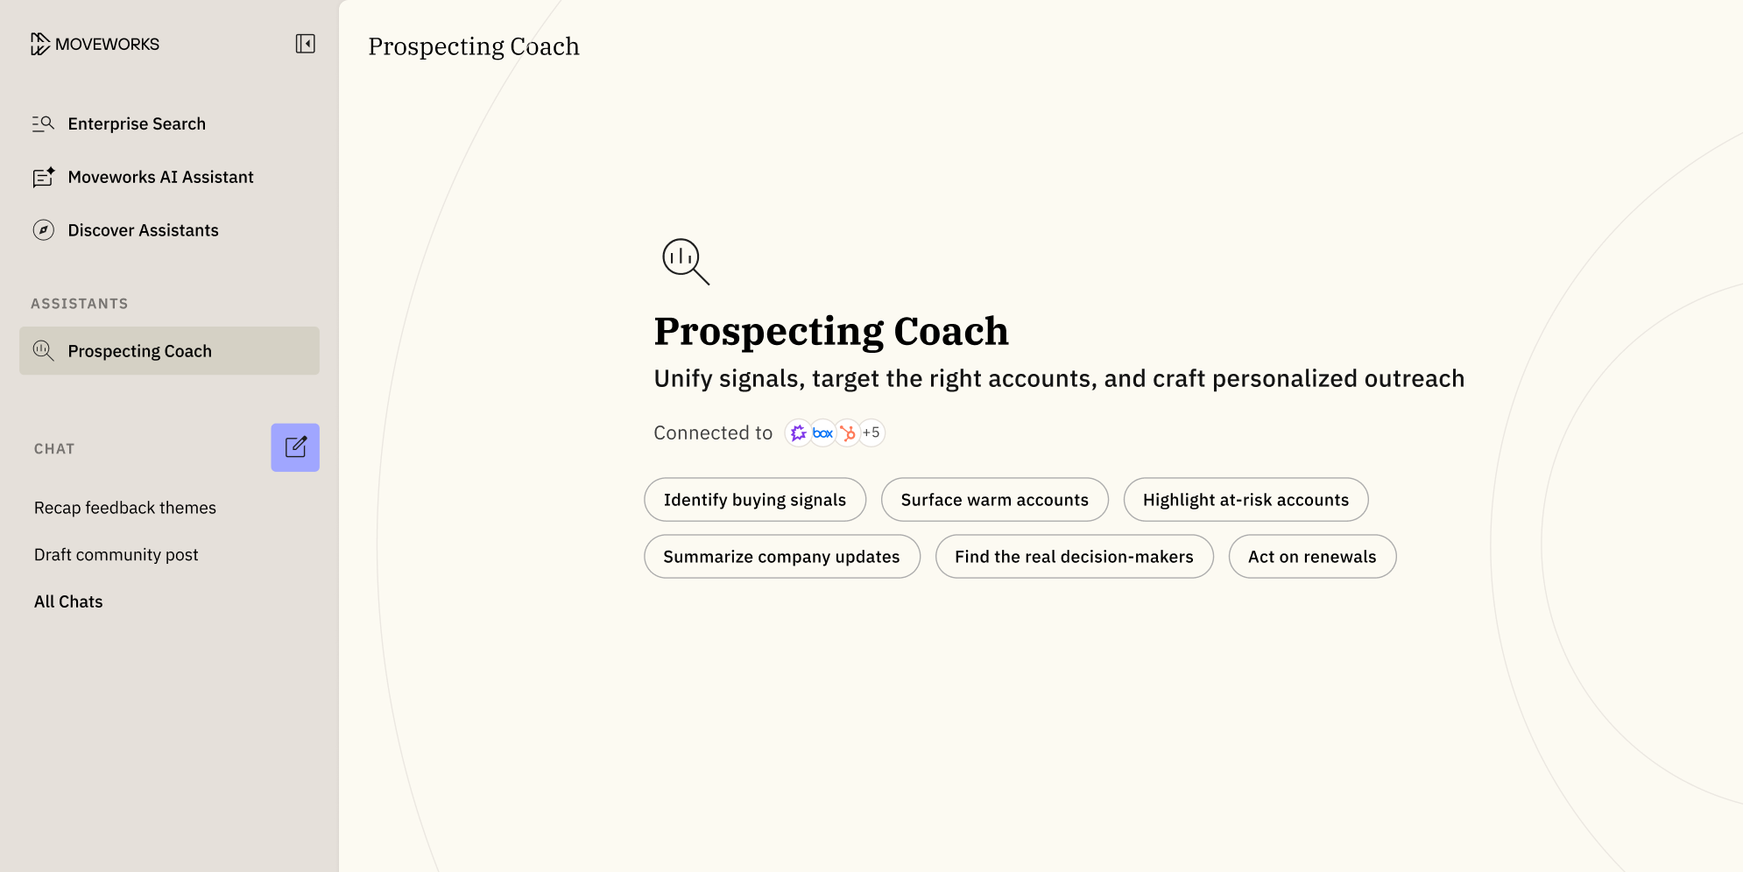Click Act on renewals suggestion

click(1312, 557)
